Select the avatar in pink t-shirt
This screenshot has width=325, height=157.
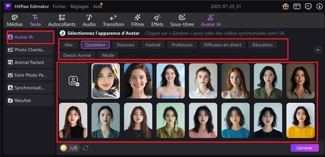203,120
